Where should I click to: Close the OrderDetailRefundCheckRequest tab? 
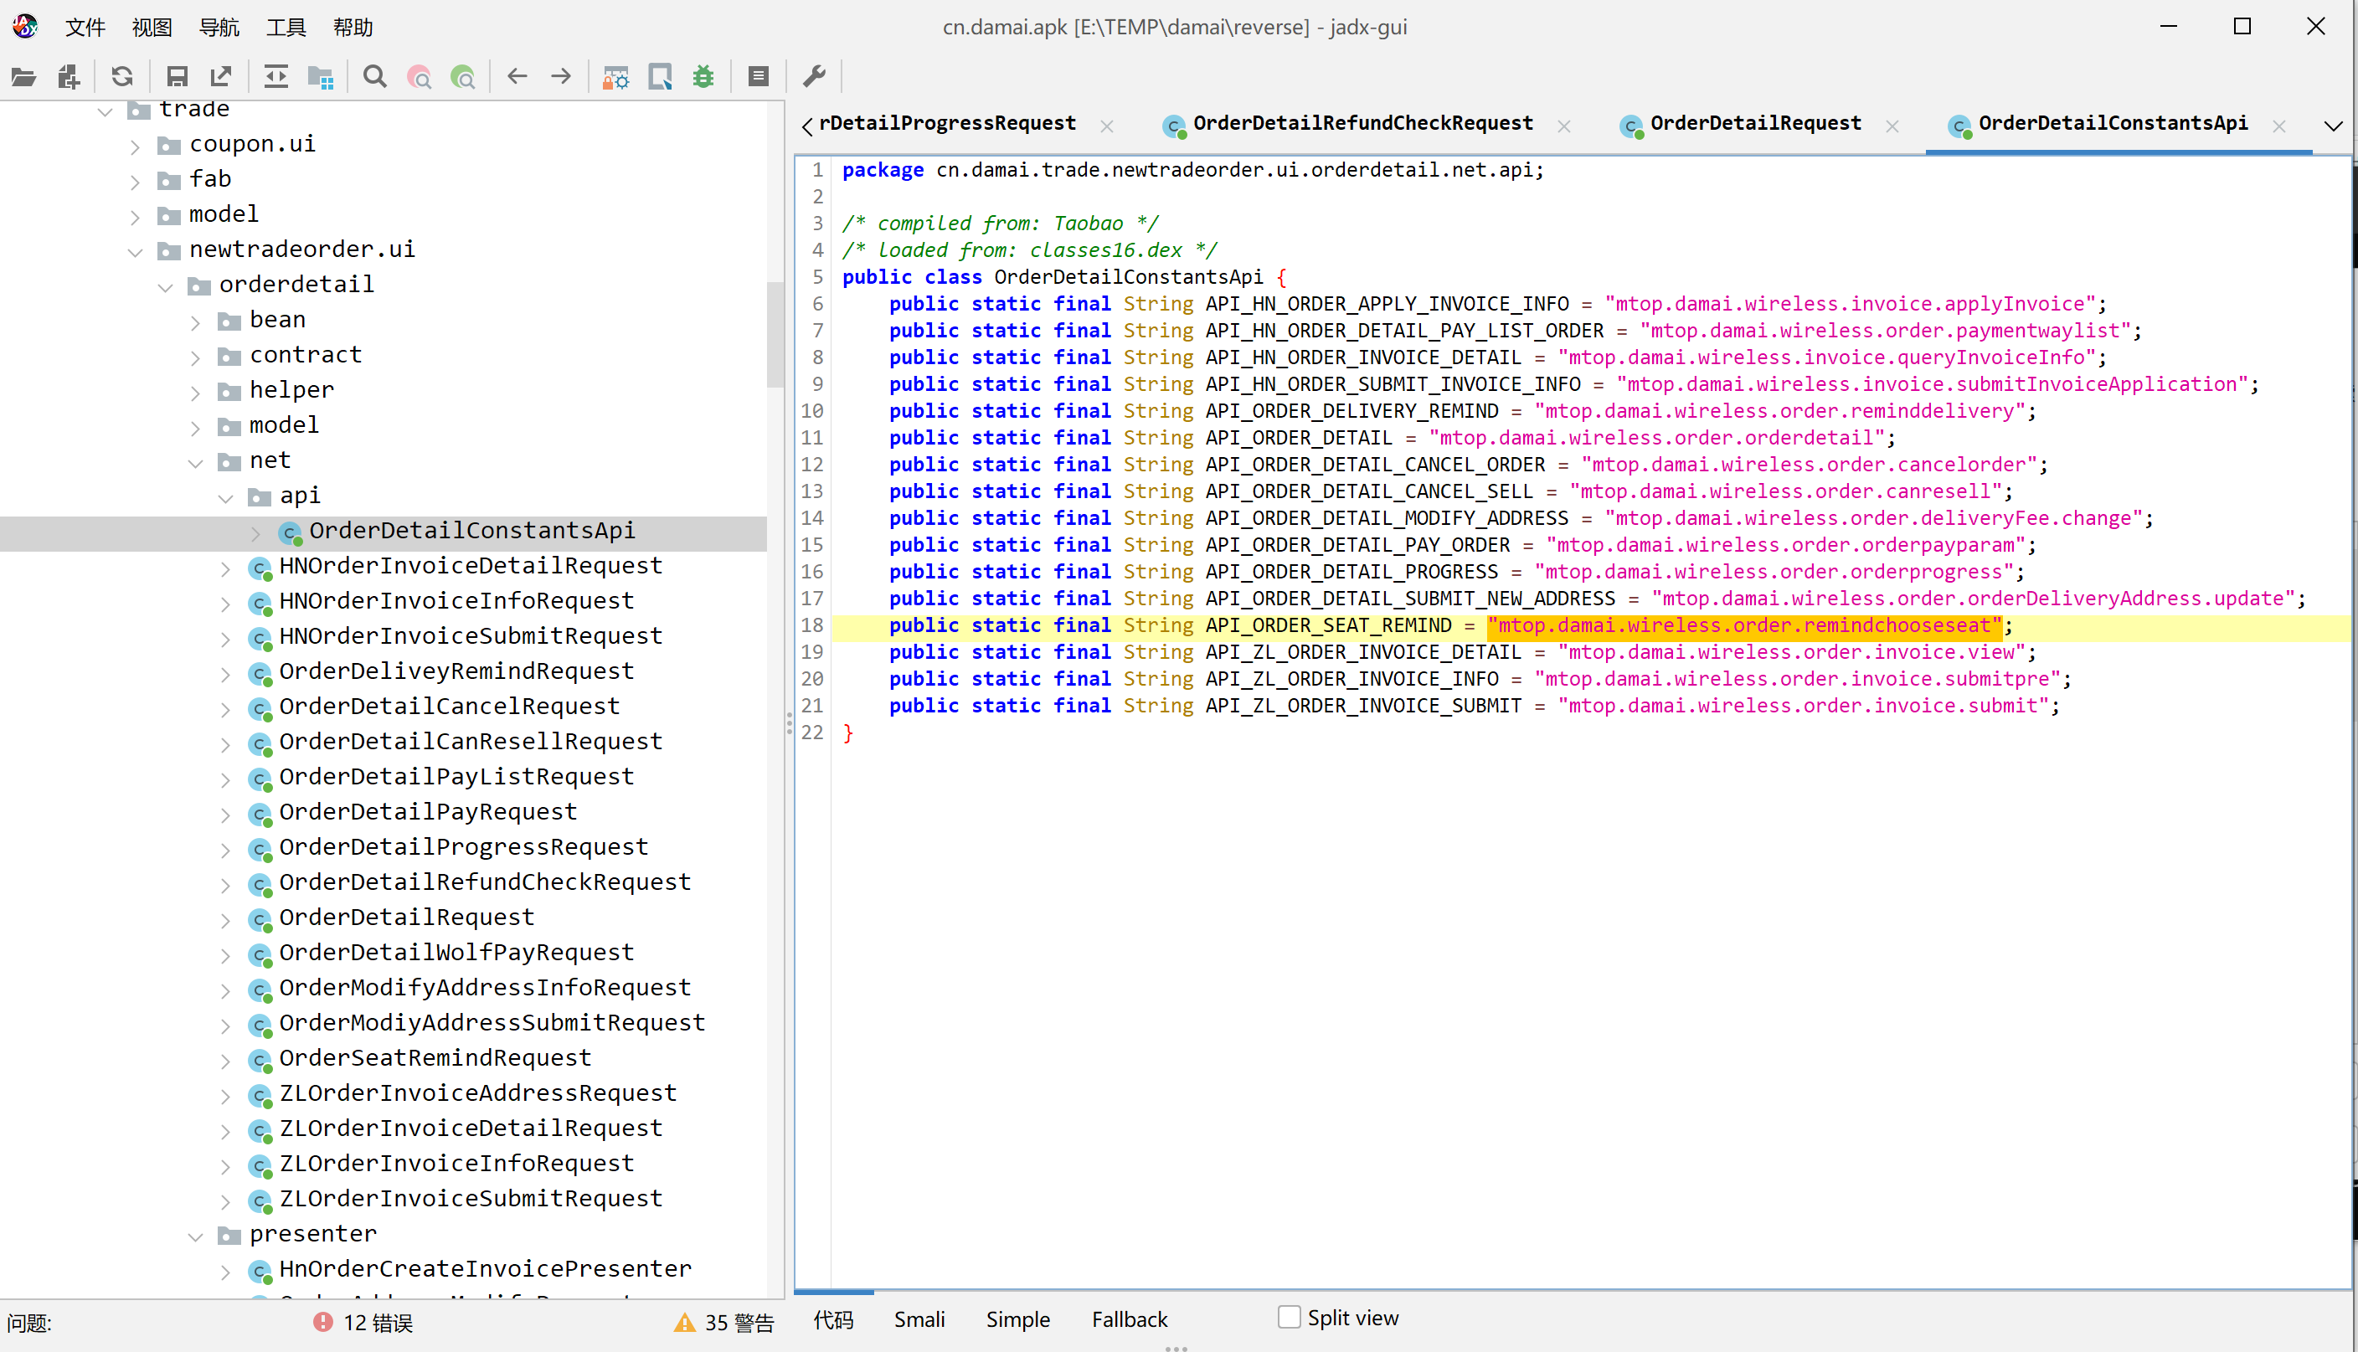pyautogui.click(x=1564, y=126)
